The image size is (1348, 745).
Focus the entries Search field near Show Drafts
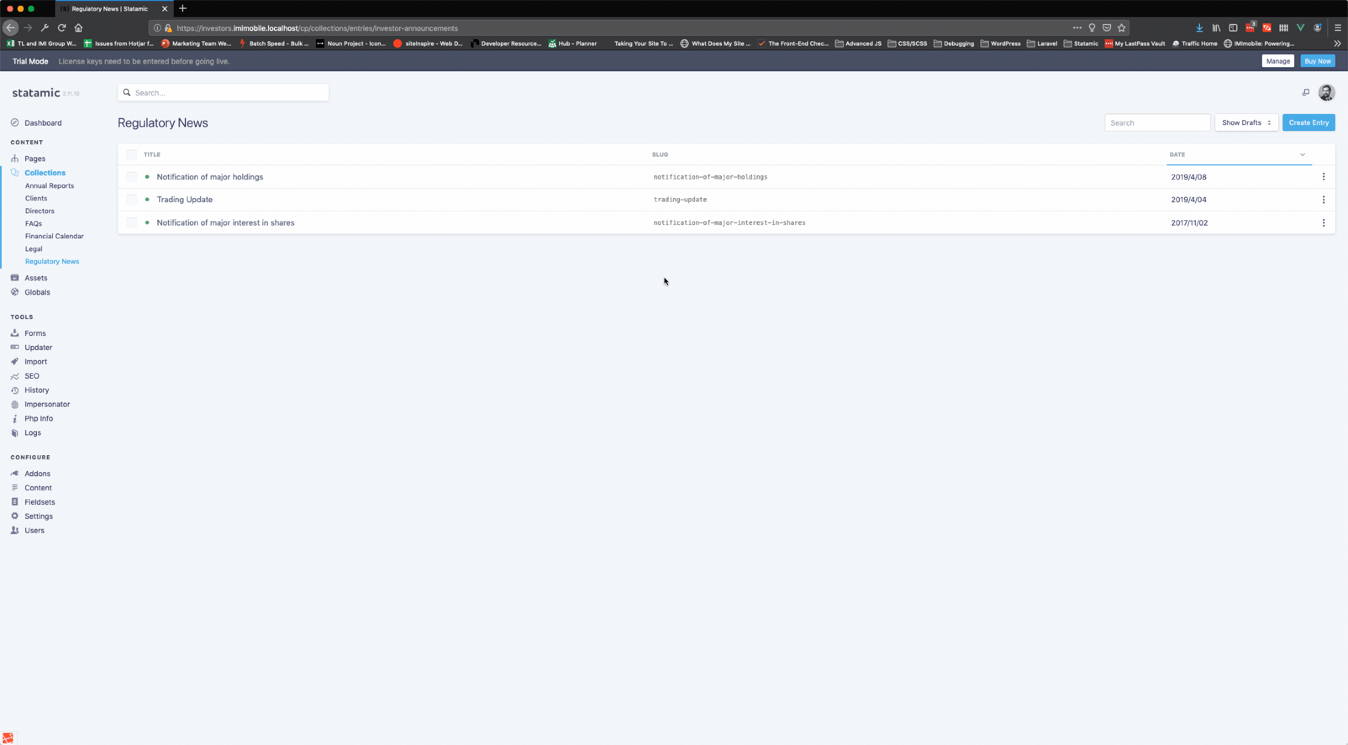pyautogui.click(x=1157, y=123)
